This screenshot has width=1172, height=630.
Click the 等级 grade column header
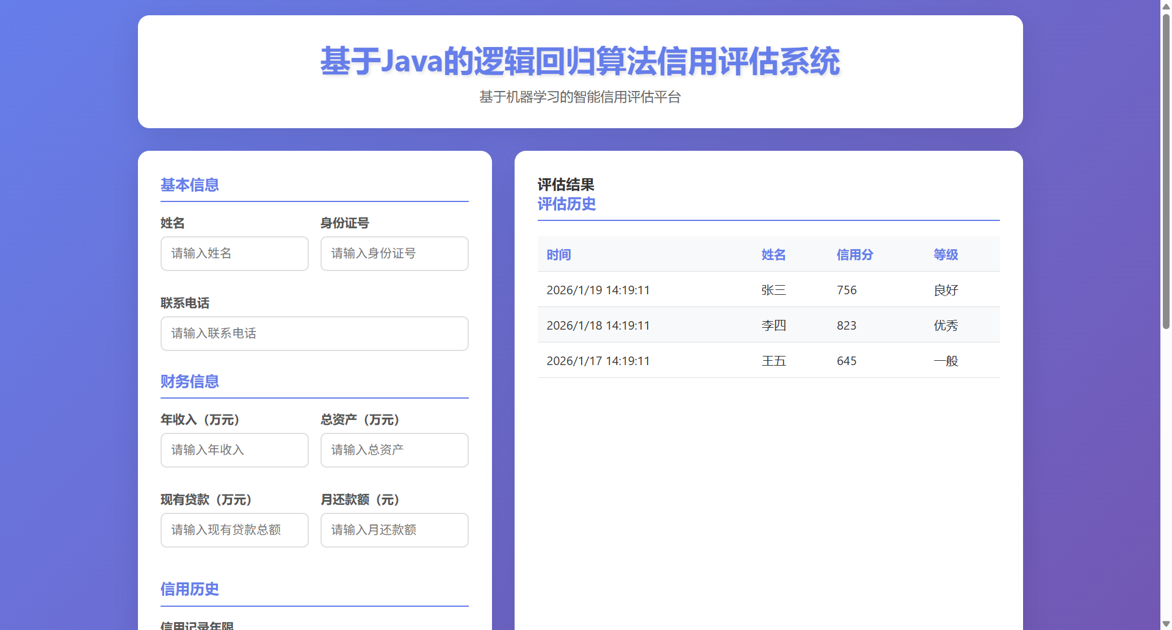[x=946, y=255]
